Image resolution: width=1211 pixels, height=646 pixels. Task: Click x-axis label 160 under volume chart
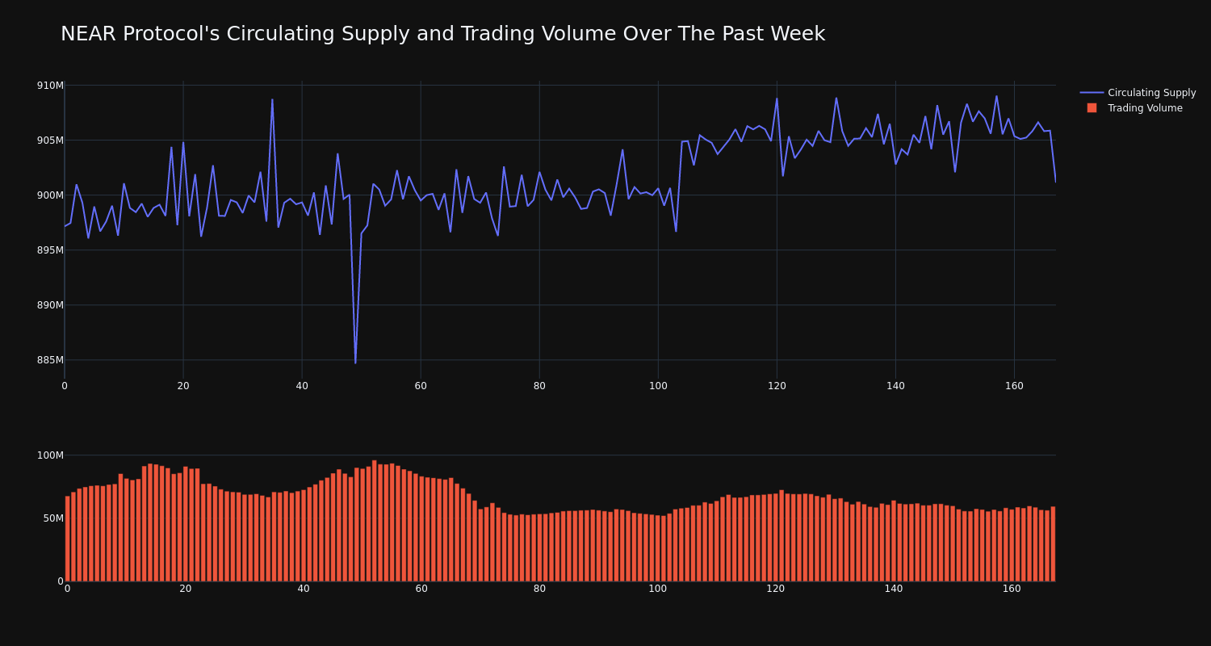click(x=1012, y=589)
